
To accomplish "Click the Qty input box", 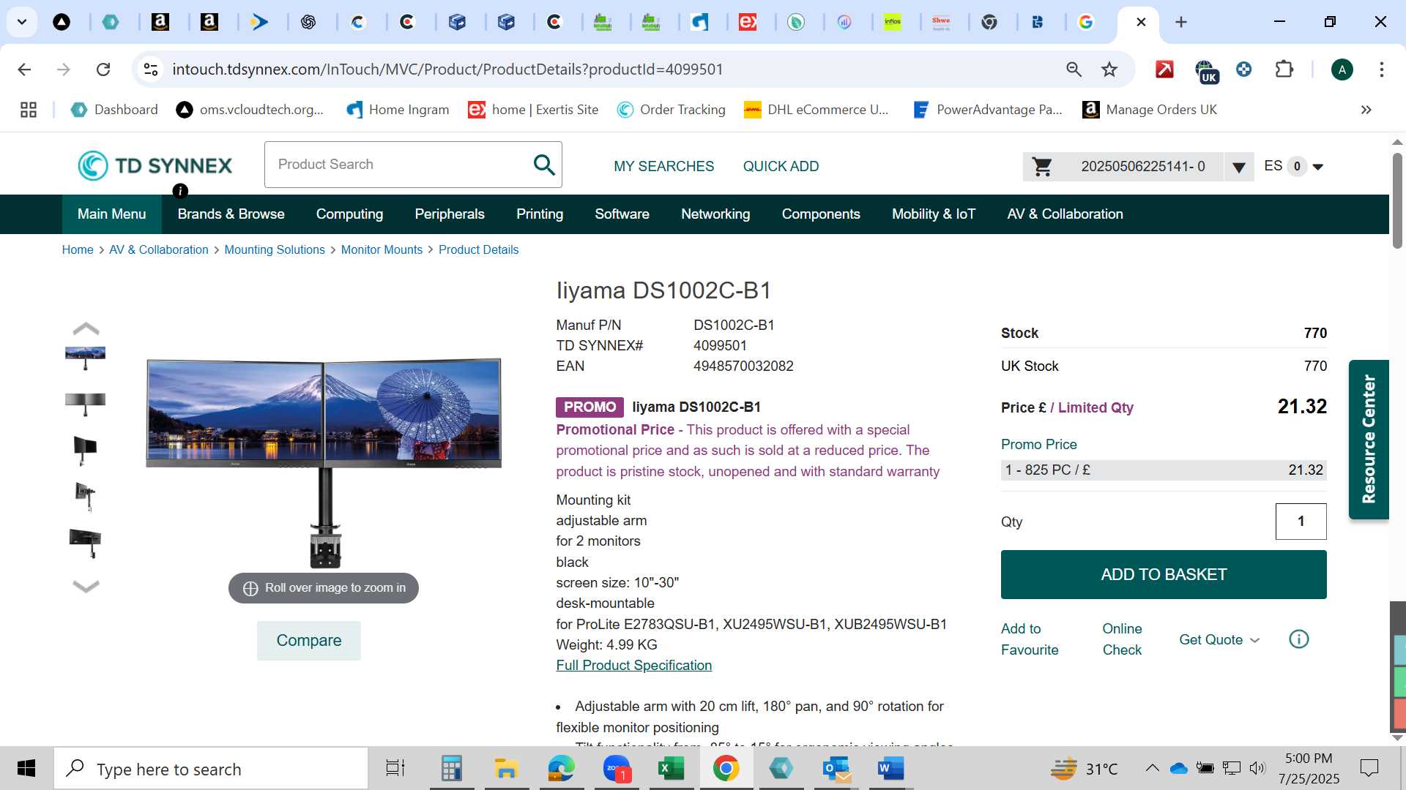I will pyautogui.click(x=1301, y=522).
